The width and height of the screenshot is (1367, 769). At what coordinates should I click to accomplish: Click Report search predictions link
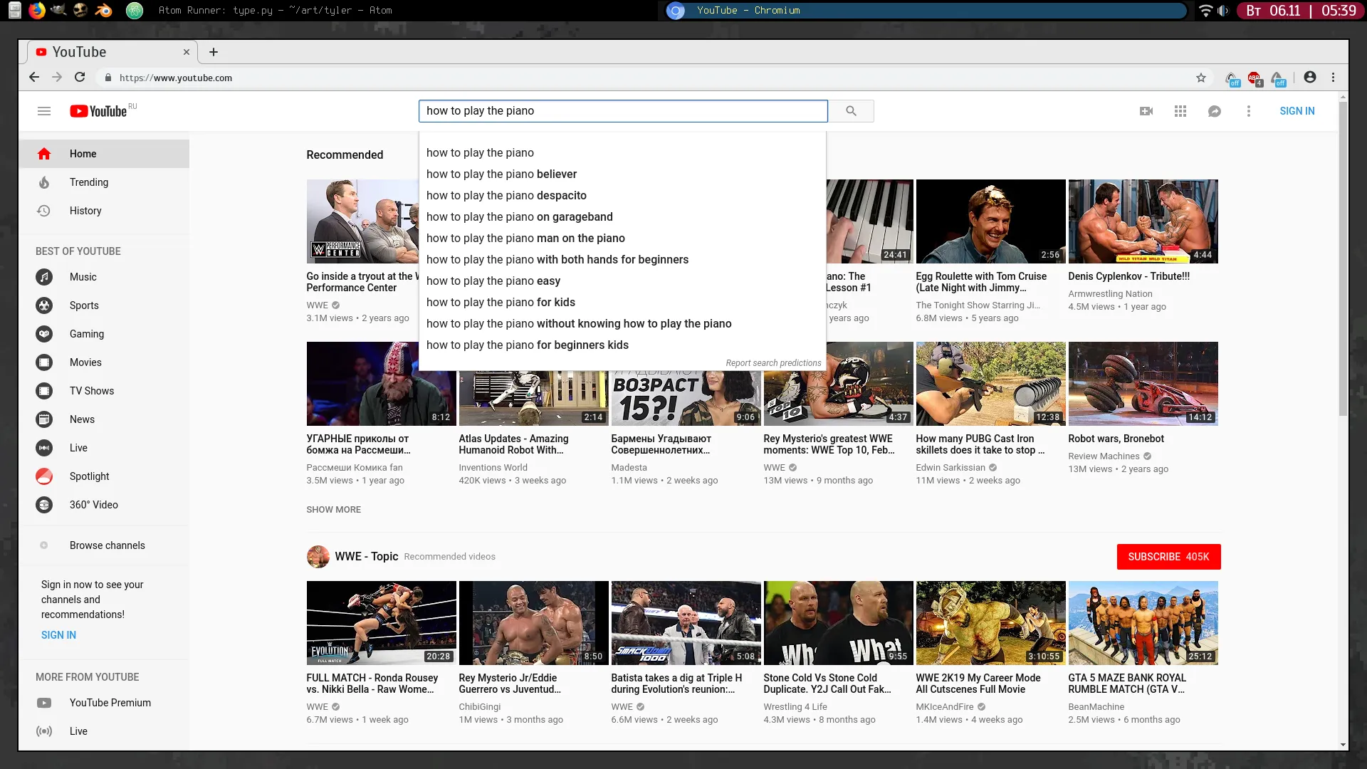click(x=773, y=363)
